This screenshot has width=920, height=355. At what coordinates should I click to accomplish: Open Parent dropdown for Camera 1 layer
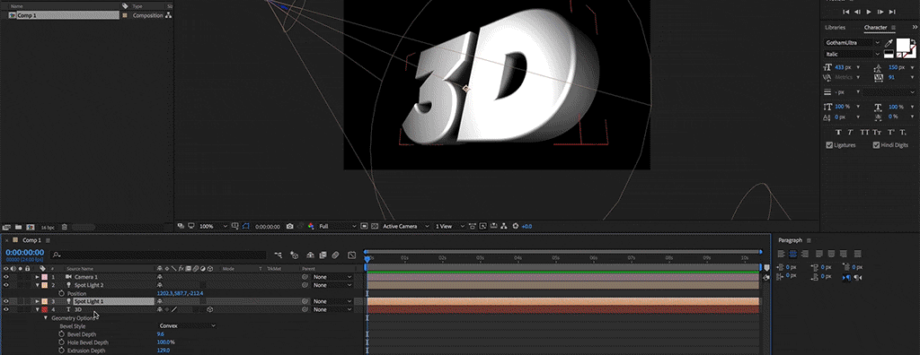(332, 276)
